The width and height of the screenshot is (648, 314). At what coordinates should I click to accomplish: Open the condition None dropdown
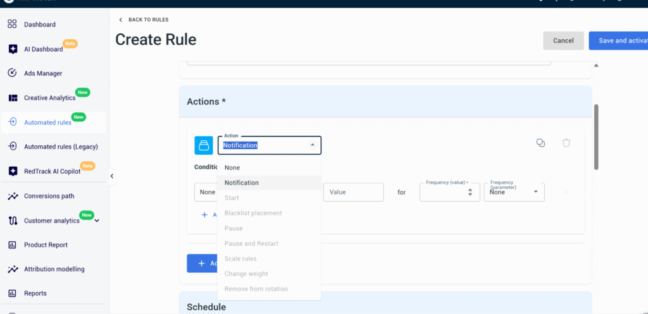click(206, 192)
